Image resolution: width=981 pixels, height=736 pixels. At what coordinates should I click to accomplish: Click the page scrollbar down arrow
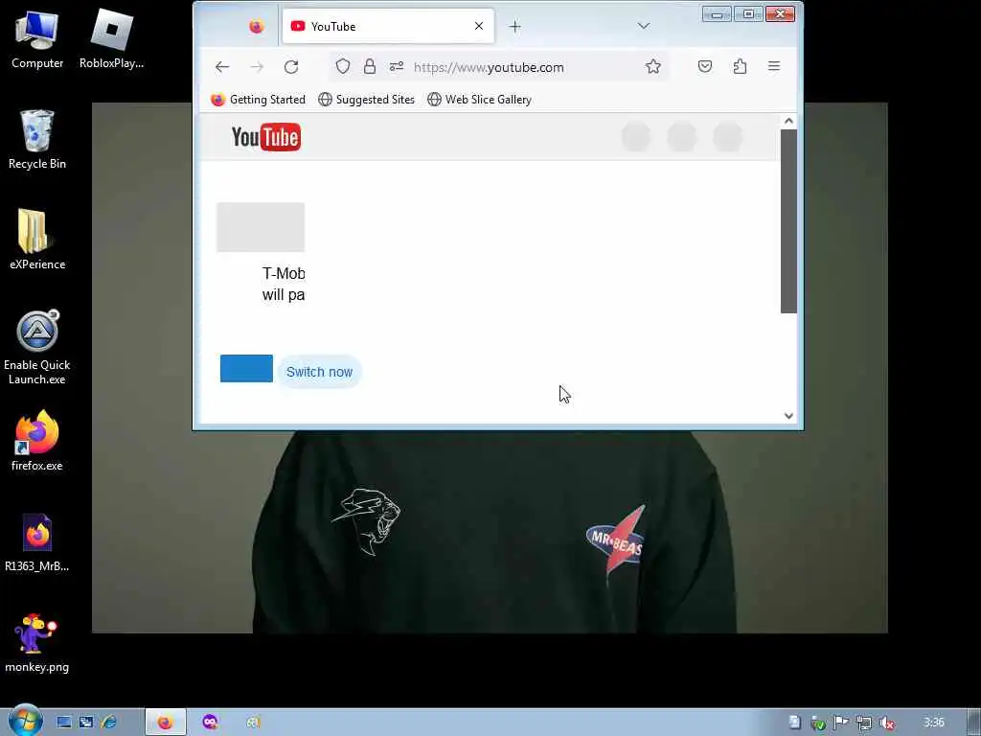pyautogui.click(x=788, y=416)
